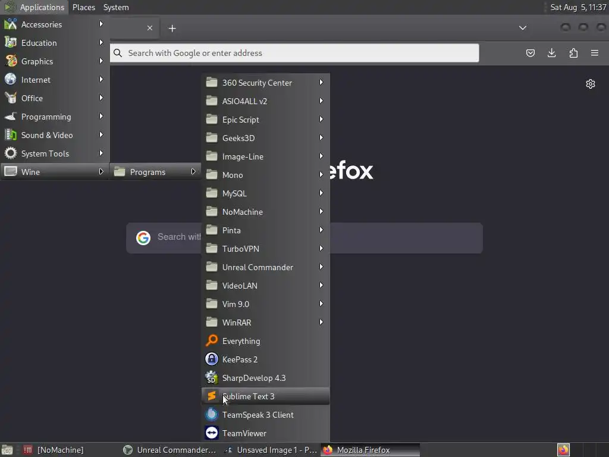
Task: Expand 360 Security Center submenu arrow
Action: (x=321, y=82)
